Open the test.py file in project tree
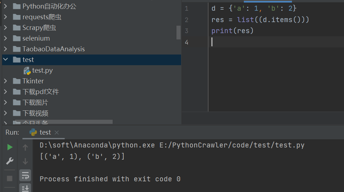Image resolution: width=344 pixels, height=192 pixels. coord(42,71)
